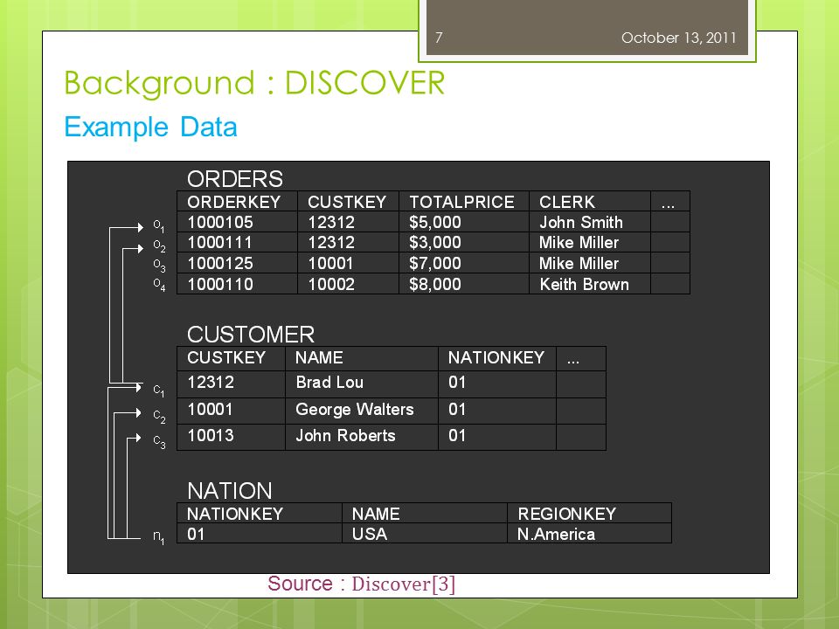Screen dimensions: 839x629
Task: Click total price cell '$7,000'
Action: pos(435,263)
